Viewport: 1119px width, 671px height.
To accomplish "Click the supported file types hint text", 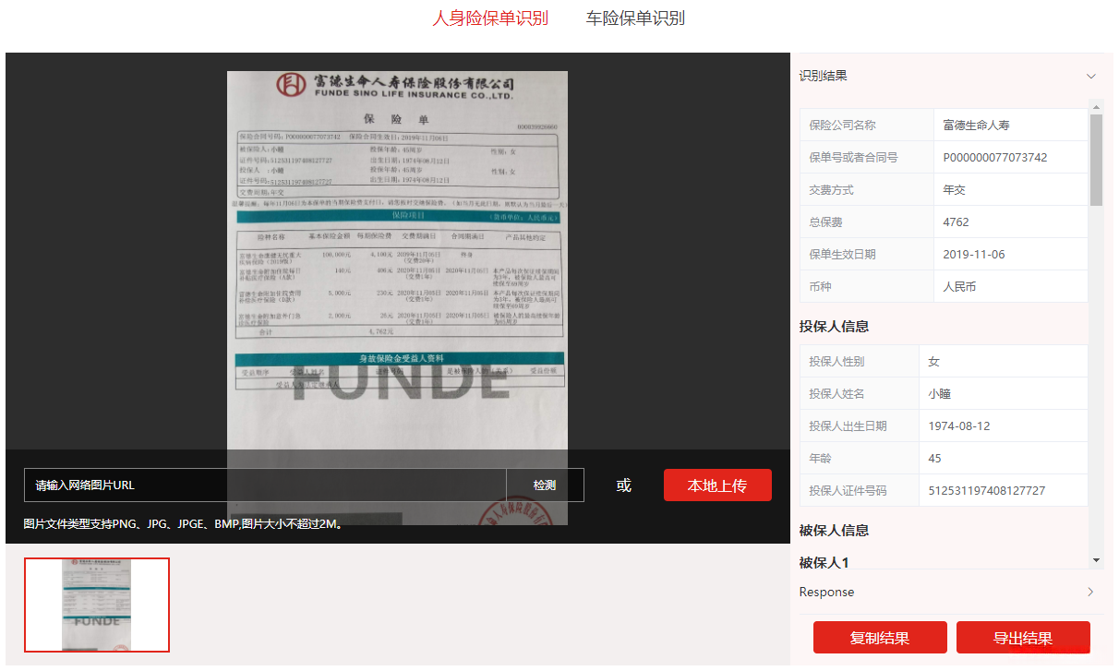I will 184,523.
